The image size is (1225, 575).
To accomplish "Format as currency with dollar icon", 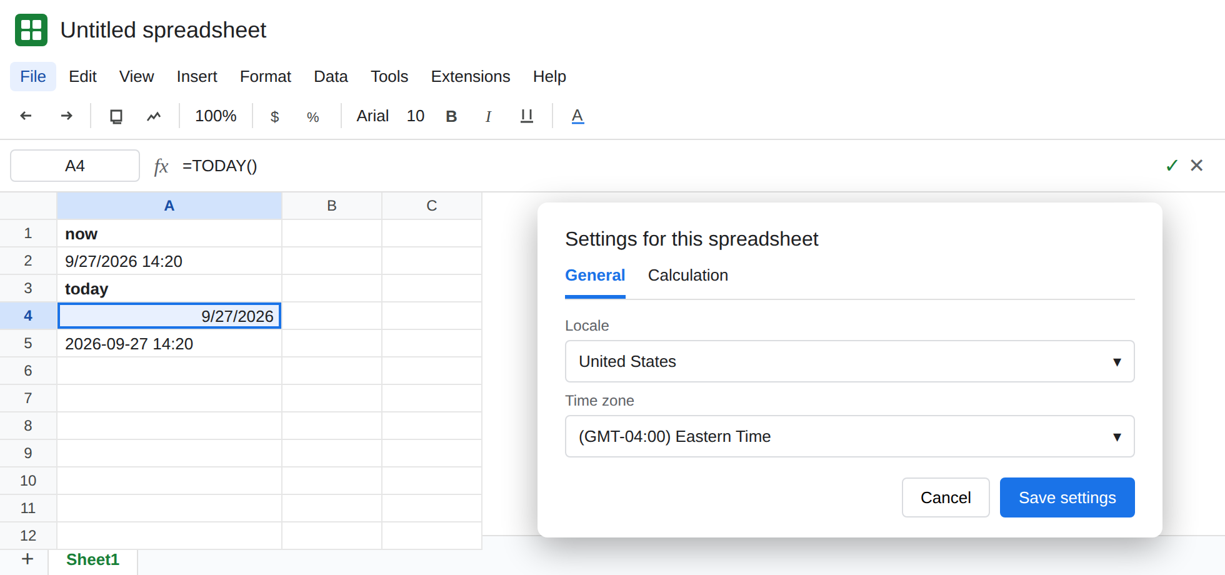I will 274,116.
